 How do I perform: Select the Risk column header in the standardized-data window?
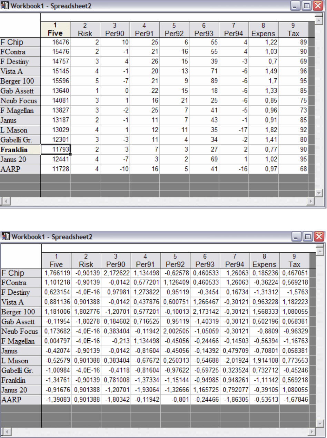pos(86,261)
